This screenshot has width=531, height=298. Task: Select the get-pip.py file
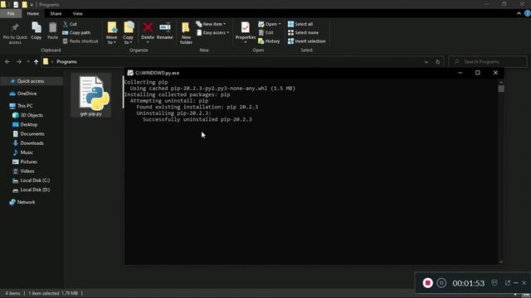[91, 96]
